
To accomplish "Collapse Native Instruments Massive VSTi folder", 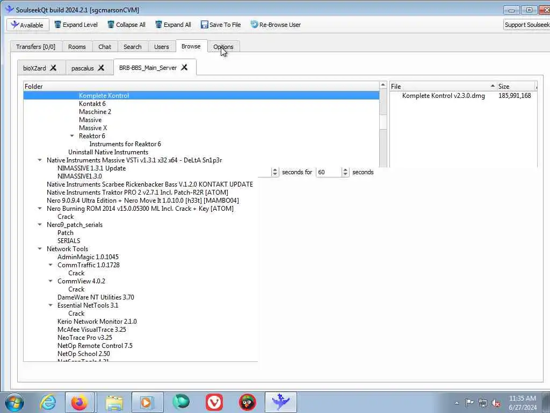I will pos(40,160).
